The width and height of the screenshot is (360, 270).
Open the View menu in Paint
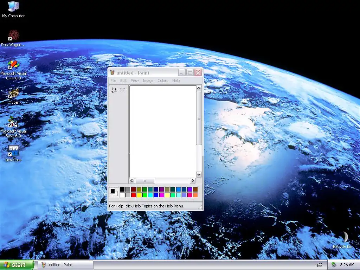click(x=135, y=81)
